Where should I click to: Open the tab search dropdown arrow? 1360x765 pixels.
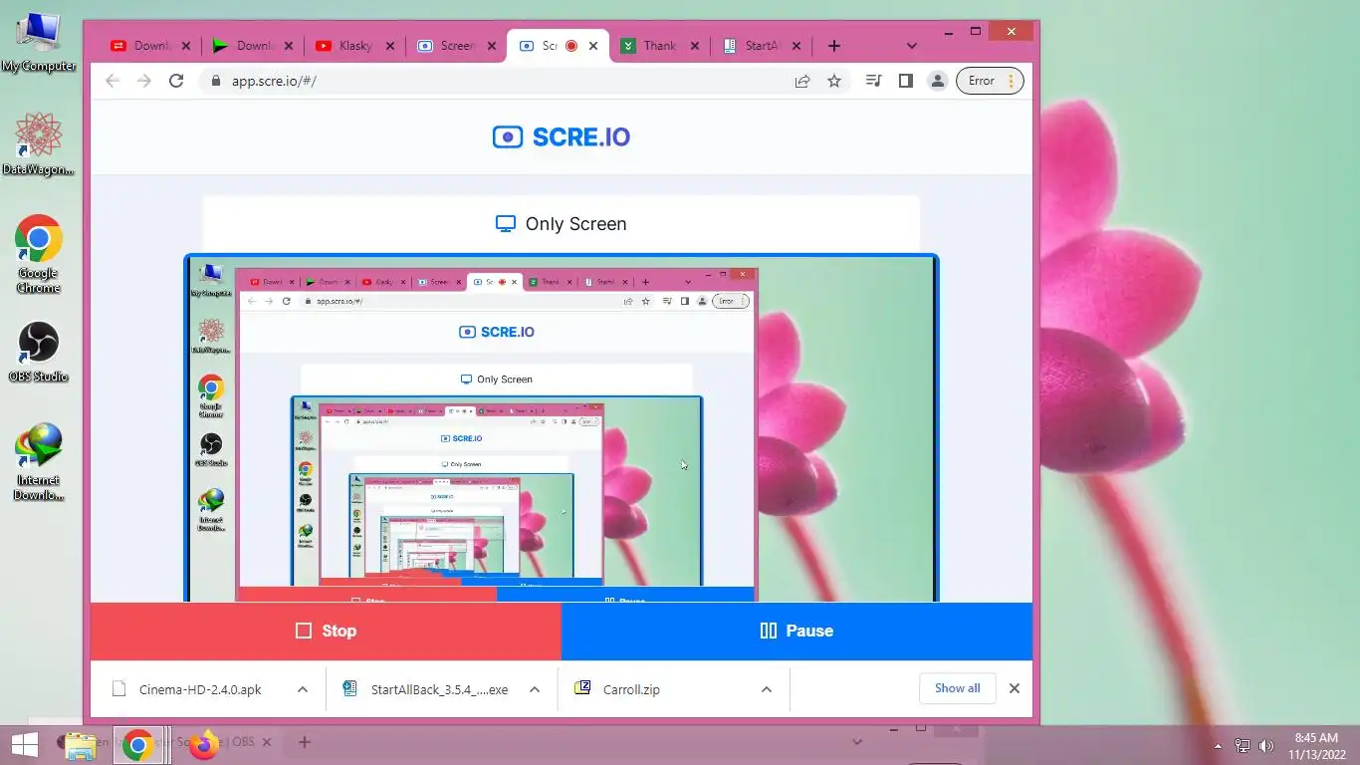click(x=911, y=46)
